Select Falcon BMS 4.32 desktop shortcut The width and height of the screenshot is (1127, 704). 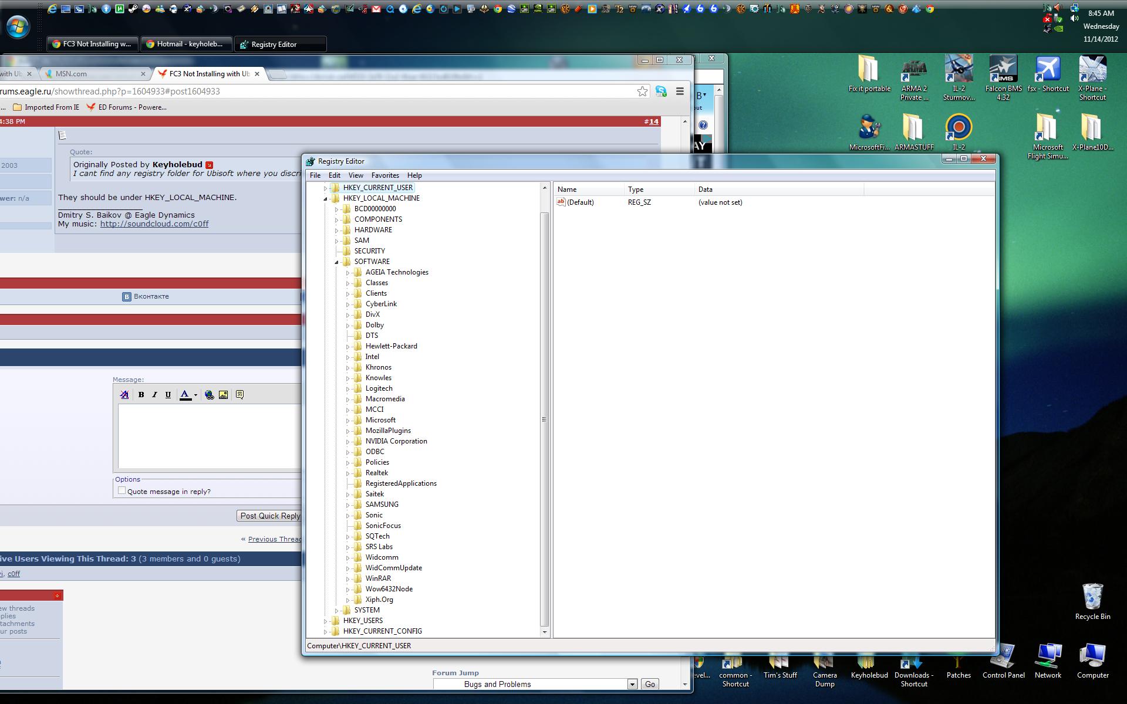pos(1003,77)
